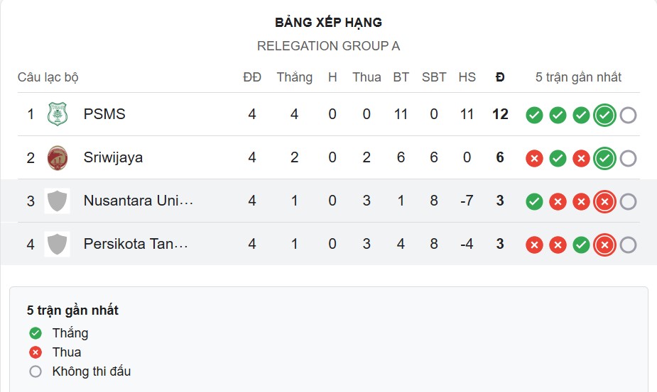Click Sriwijaya's latest circled win icon
This screenshot has height=392, width=657.
pyautogui.click(x=604, y=158)
